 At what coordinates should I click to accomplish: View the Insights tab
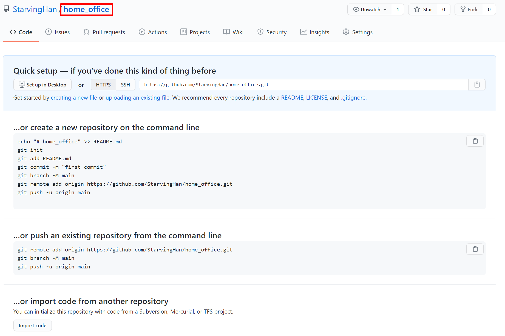(x=315, y=32)
